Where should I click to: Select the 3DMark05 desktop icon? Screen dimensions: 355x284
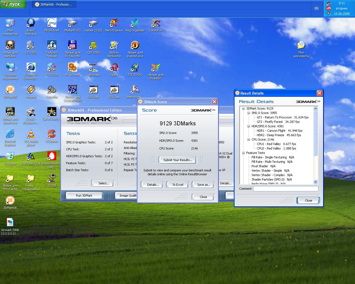point(10,92)
